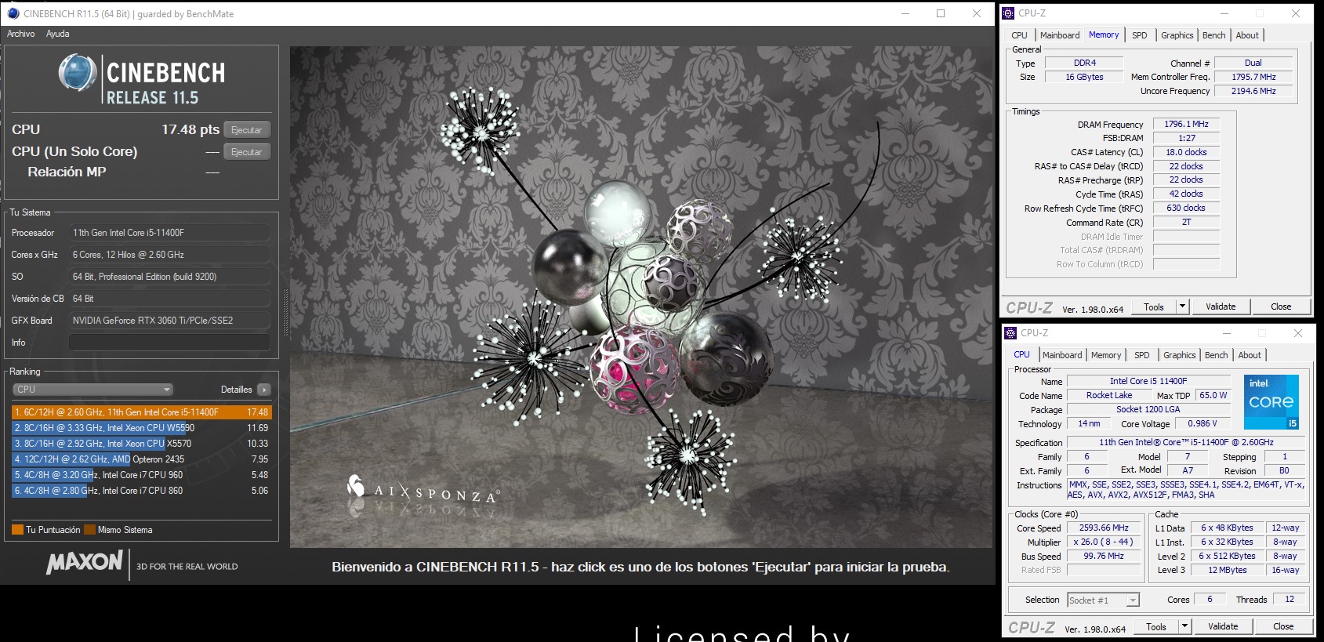1324x642 pixels.
Task: Expand Tools dropdown arrow in CPU window
Action: tap(1185, 626)
